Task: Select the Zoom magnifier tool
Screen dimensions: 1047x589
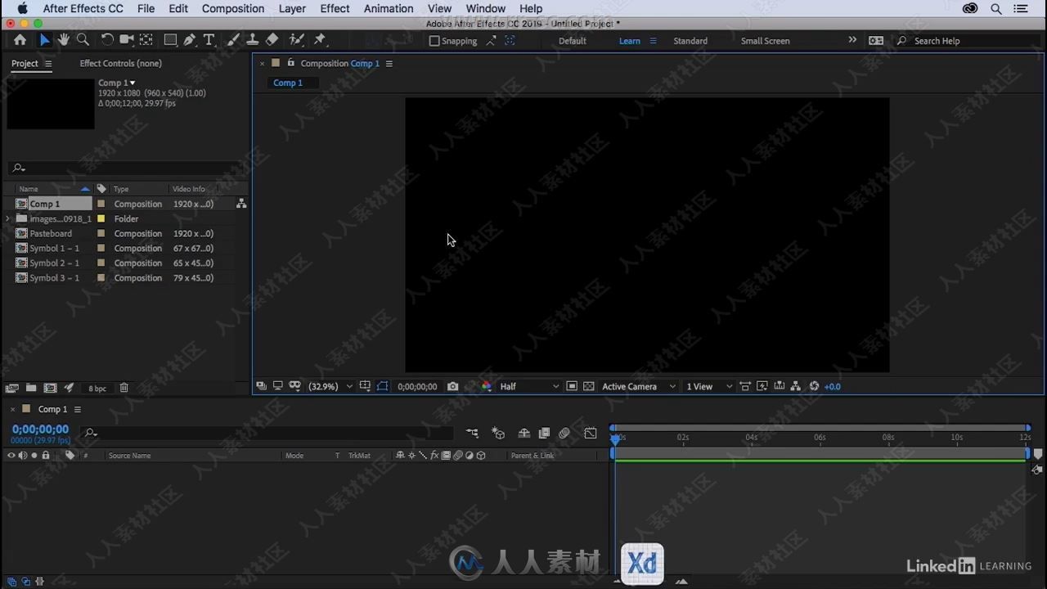Action: coord(83,39)
